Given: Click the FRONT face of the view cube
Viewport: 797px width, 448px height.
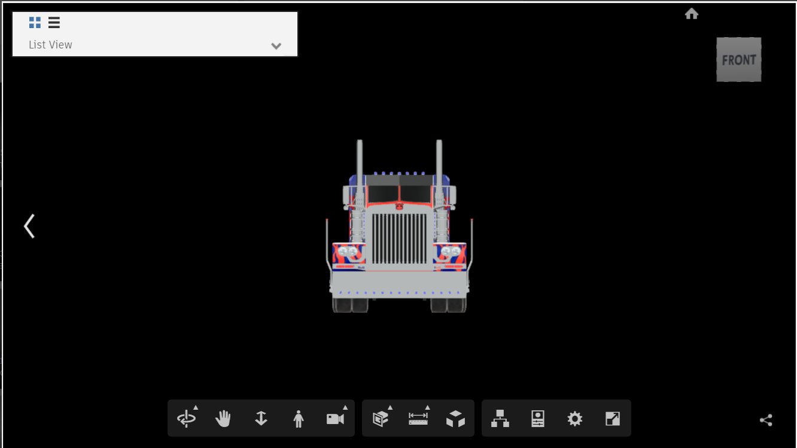Looking at the screenshot, I should (739, 60).
